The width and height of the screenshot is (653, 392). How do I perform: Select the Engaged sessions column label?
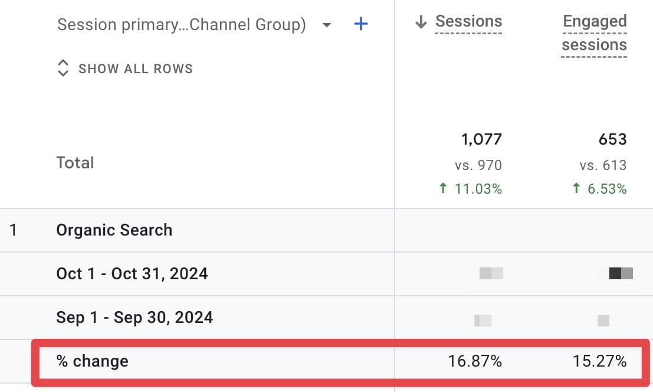point(594,32)
